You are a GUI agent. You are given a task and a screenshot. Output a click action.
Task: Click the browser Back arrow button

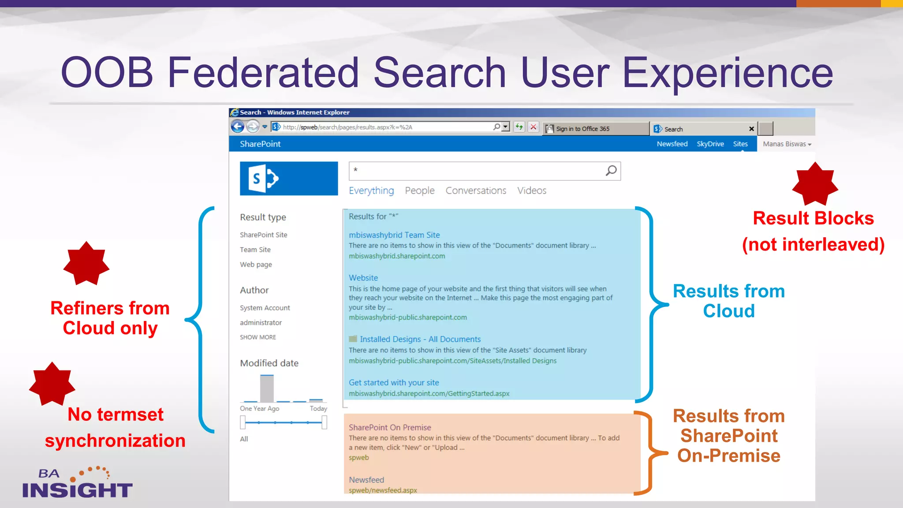(x=238, y=127)
